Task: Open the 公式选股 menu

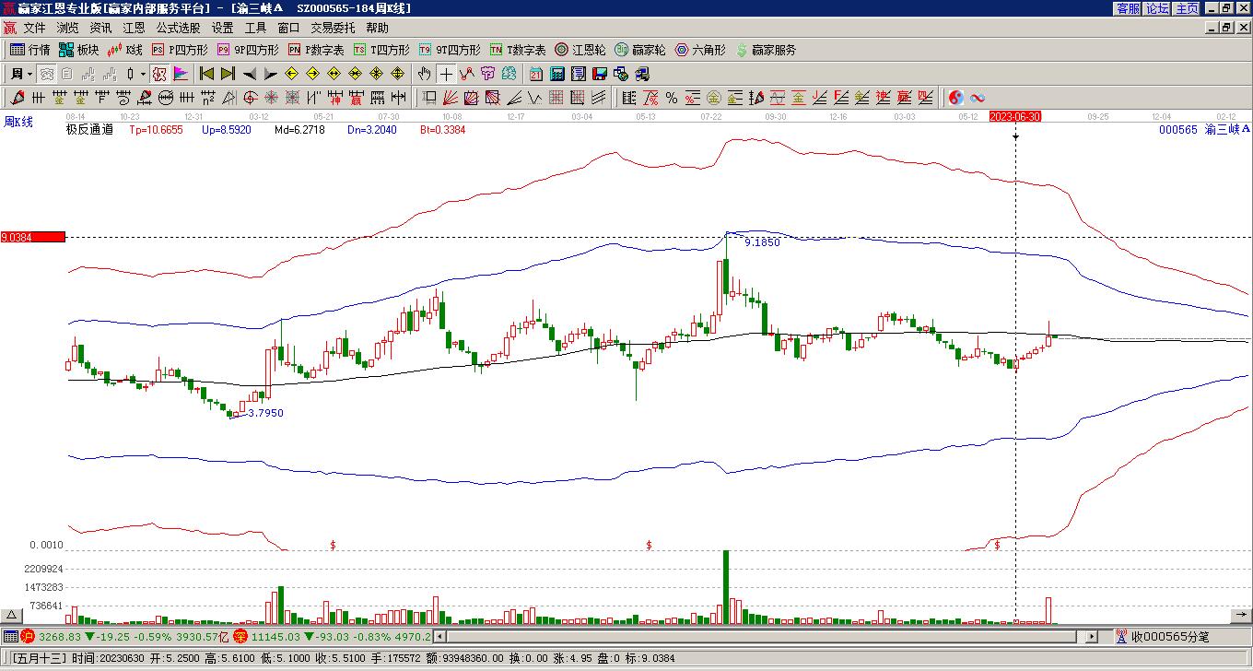Action: pos(178,29)
